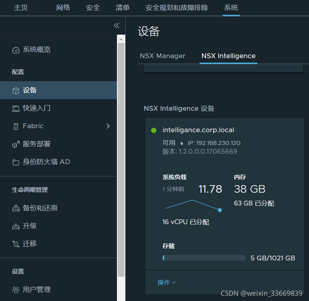The image size is (309, 301).
Task: Open 服务部署 sidebar item
Action: 37,144
